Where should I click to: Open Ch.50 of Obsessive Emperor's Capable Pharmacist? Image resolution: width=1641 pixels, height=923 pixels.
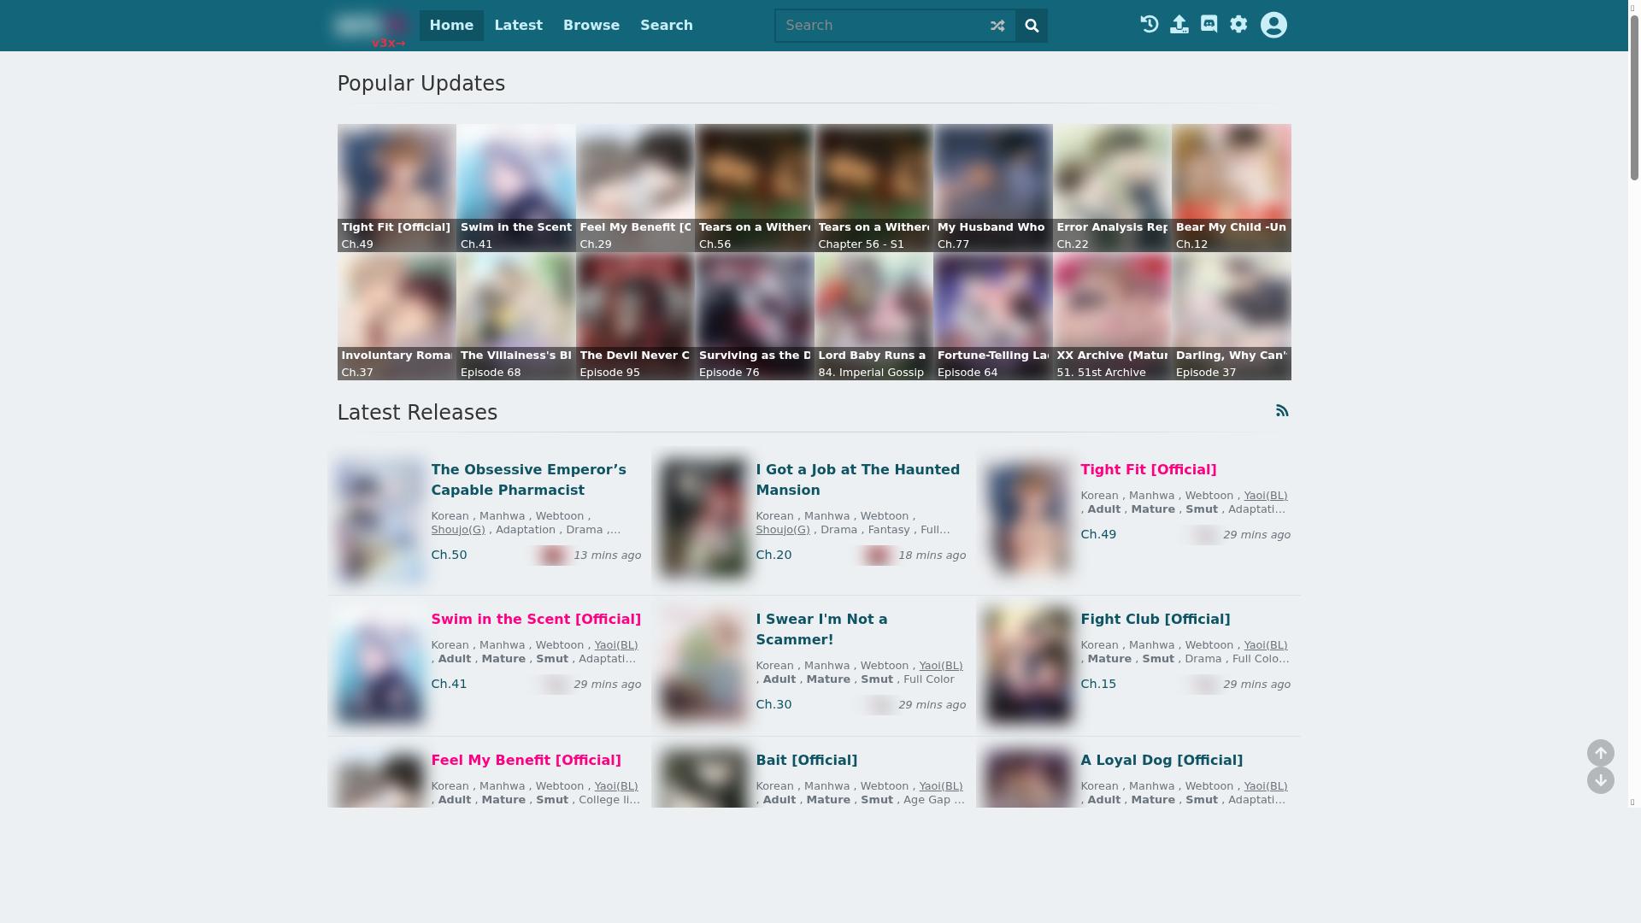pyautogui.click(x=449, y=555)
